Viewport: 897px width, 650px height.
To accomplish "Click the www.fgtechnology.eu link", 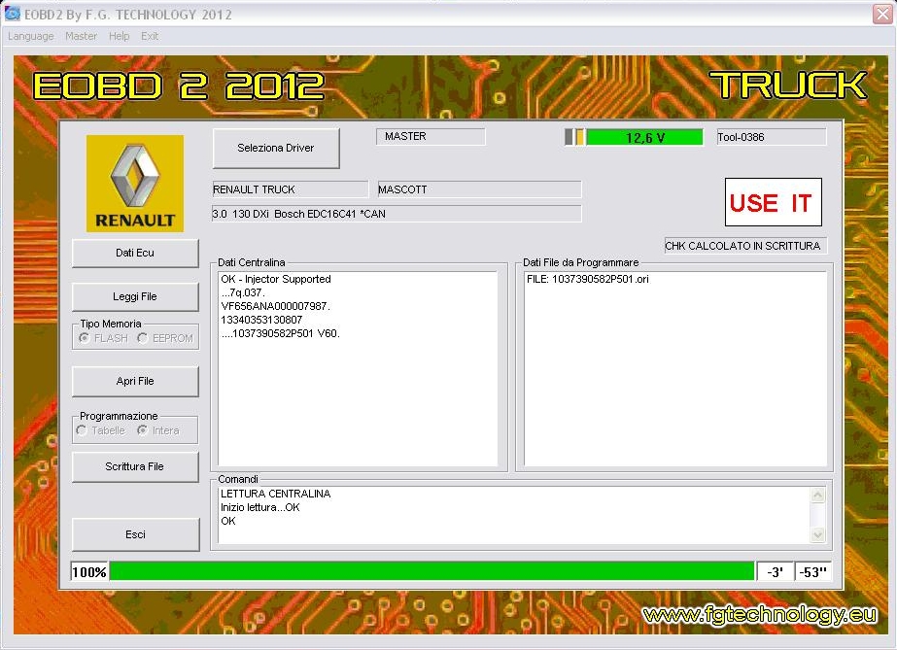I will (x=760, y=615).
